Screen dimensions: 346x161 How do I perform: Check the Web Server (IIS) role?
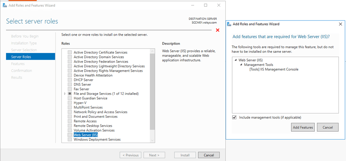pos(70,135)
